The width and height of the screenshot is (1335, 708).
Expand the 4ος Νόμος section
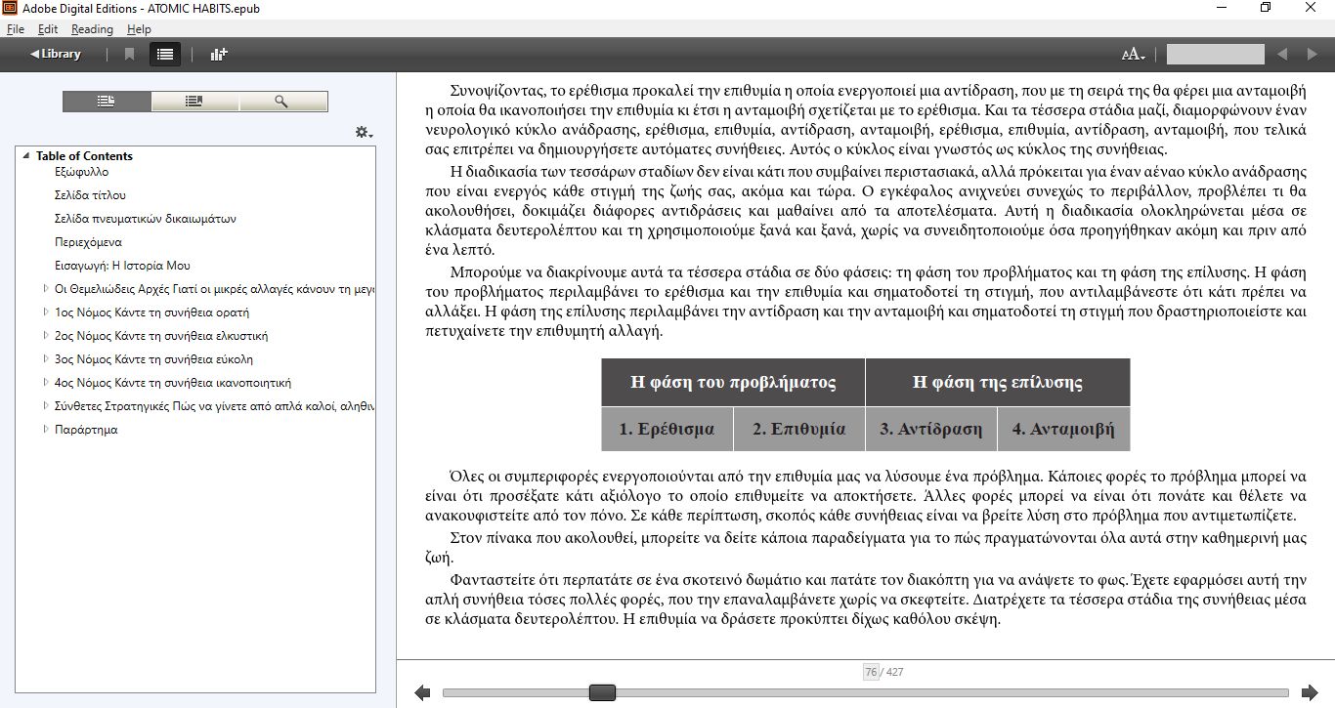46,383
